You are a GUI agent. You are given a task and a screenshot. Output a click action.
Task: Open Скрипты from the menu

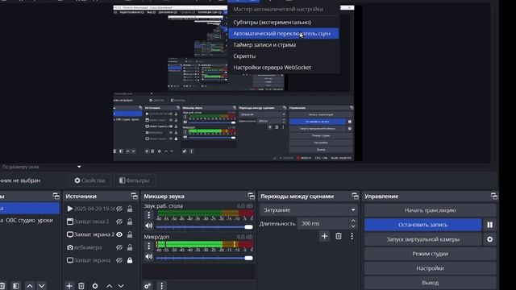283,56
